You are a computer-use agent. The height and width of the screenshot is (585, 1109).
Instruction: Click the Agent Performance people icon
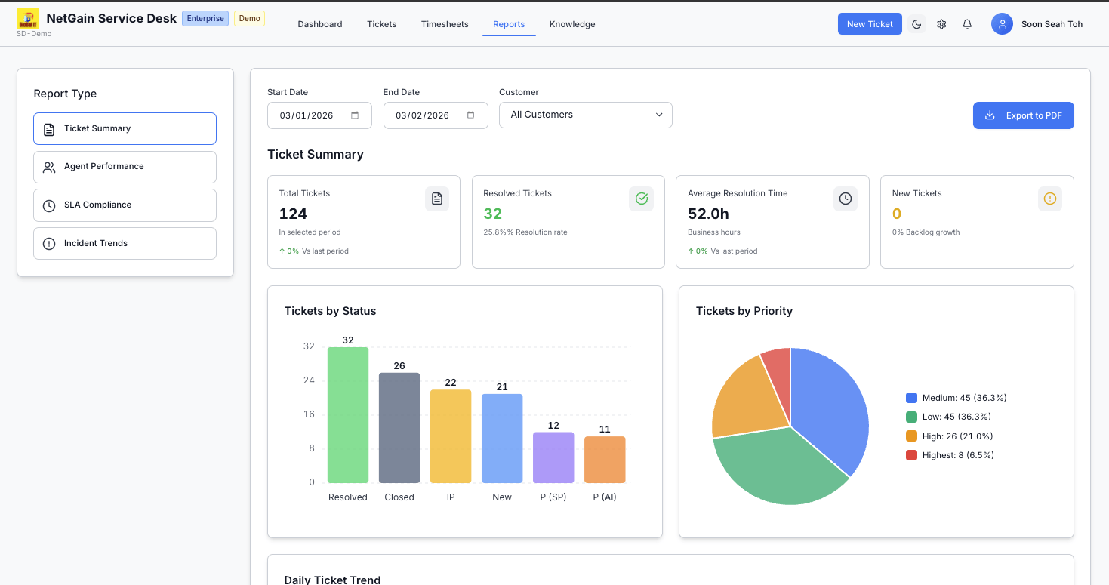pyautogui.click(x=49, y=167)
